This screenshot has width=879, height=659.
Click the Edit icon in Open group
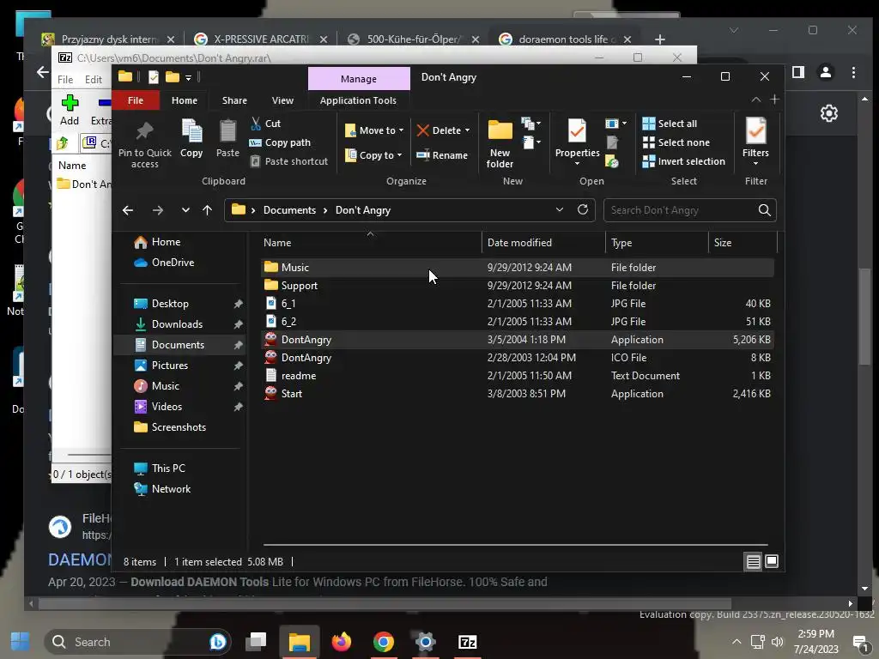(611, 143)
